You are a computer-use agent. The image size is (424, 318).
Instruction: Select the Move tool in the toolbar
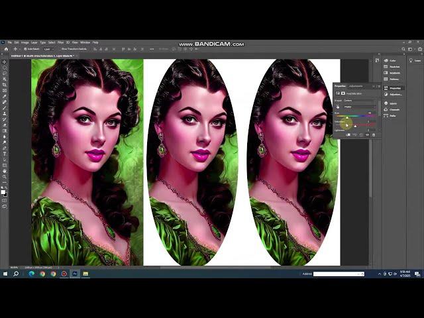[5, 62]
